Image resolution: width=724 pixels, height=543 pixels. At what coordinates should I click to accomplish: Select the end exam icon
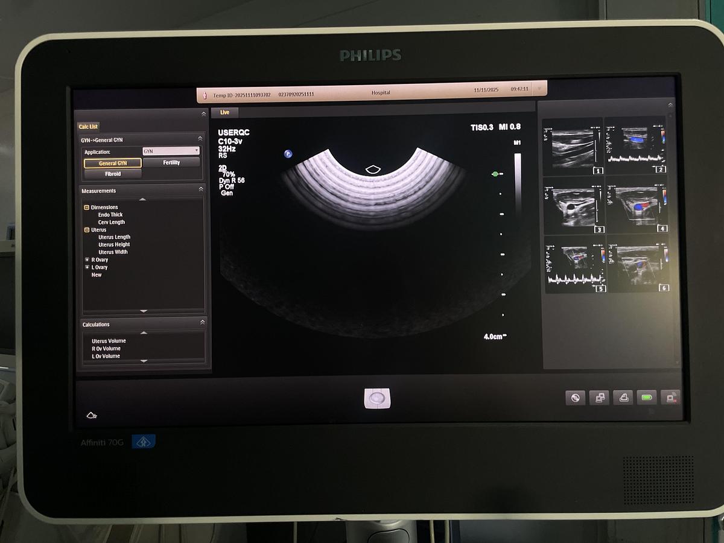[671, 398]
